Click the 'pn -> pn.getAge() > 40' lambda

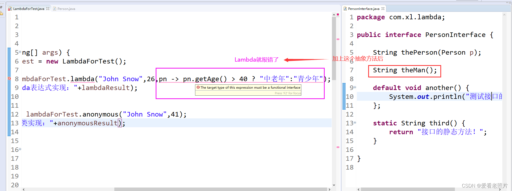[203, 79]
